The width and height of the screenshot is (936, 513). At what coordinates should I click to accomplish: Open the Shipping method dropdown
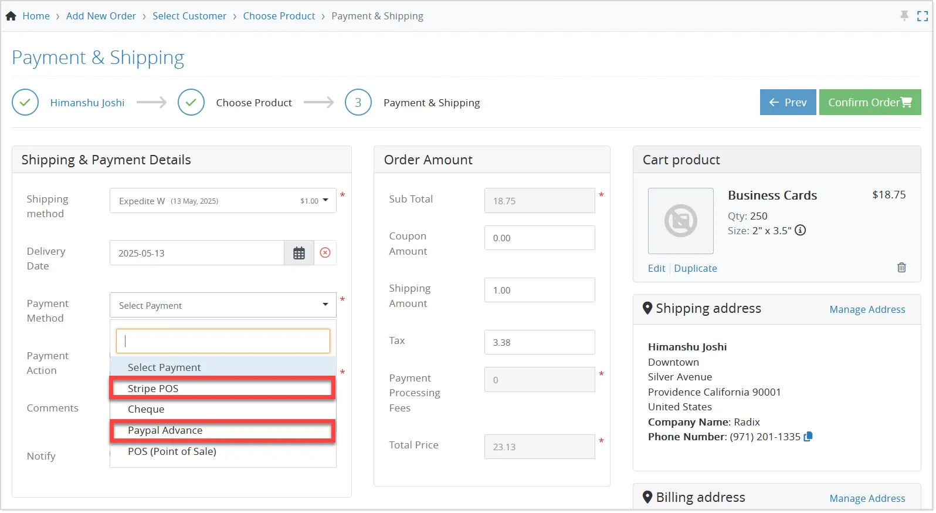pyautogui.click(x=223, y=201)
